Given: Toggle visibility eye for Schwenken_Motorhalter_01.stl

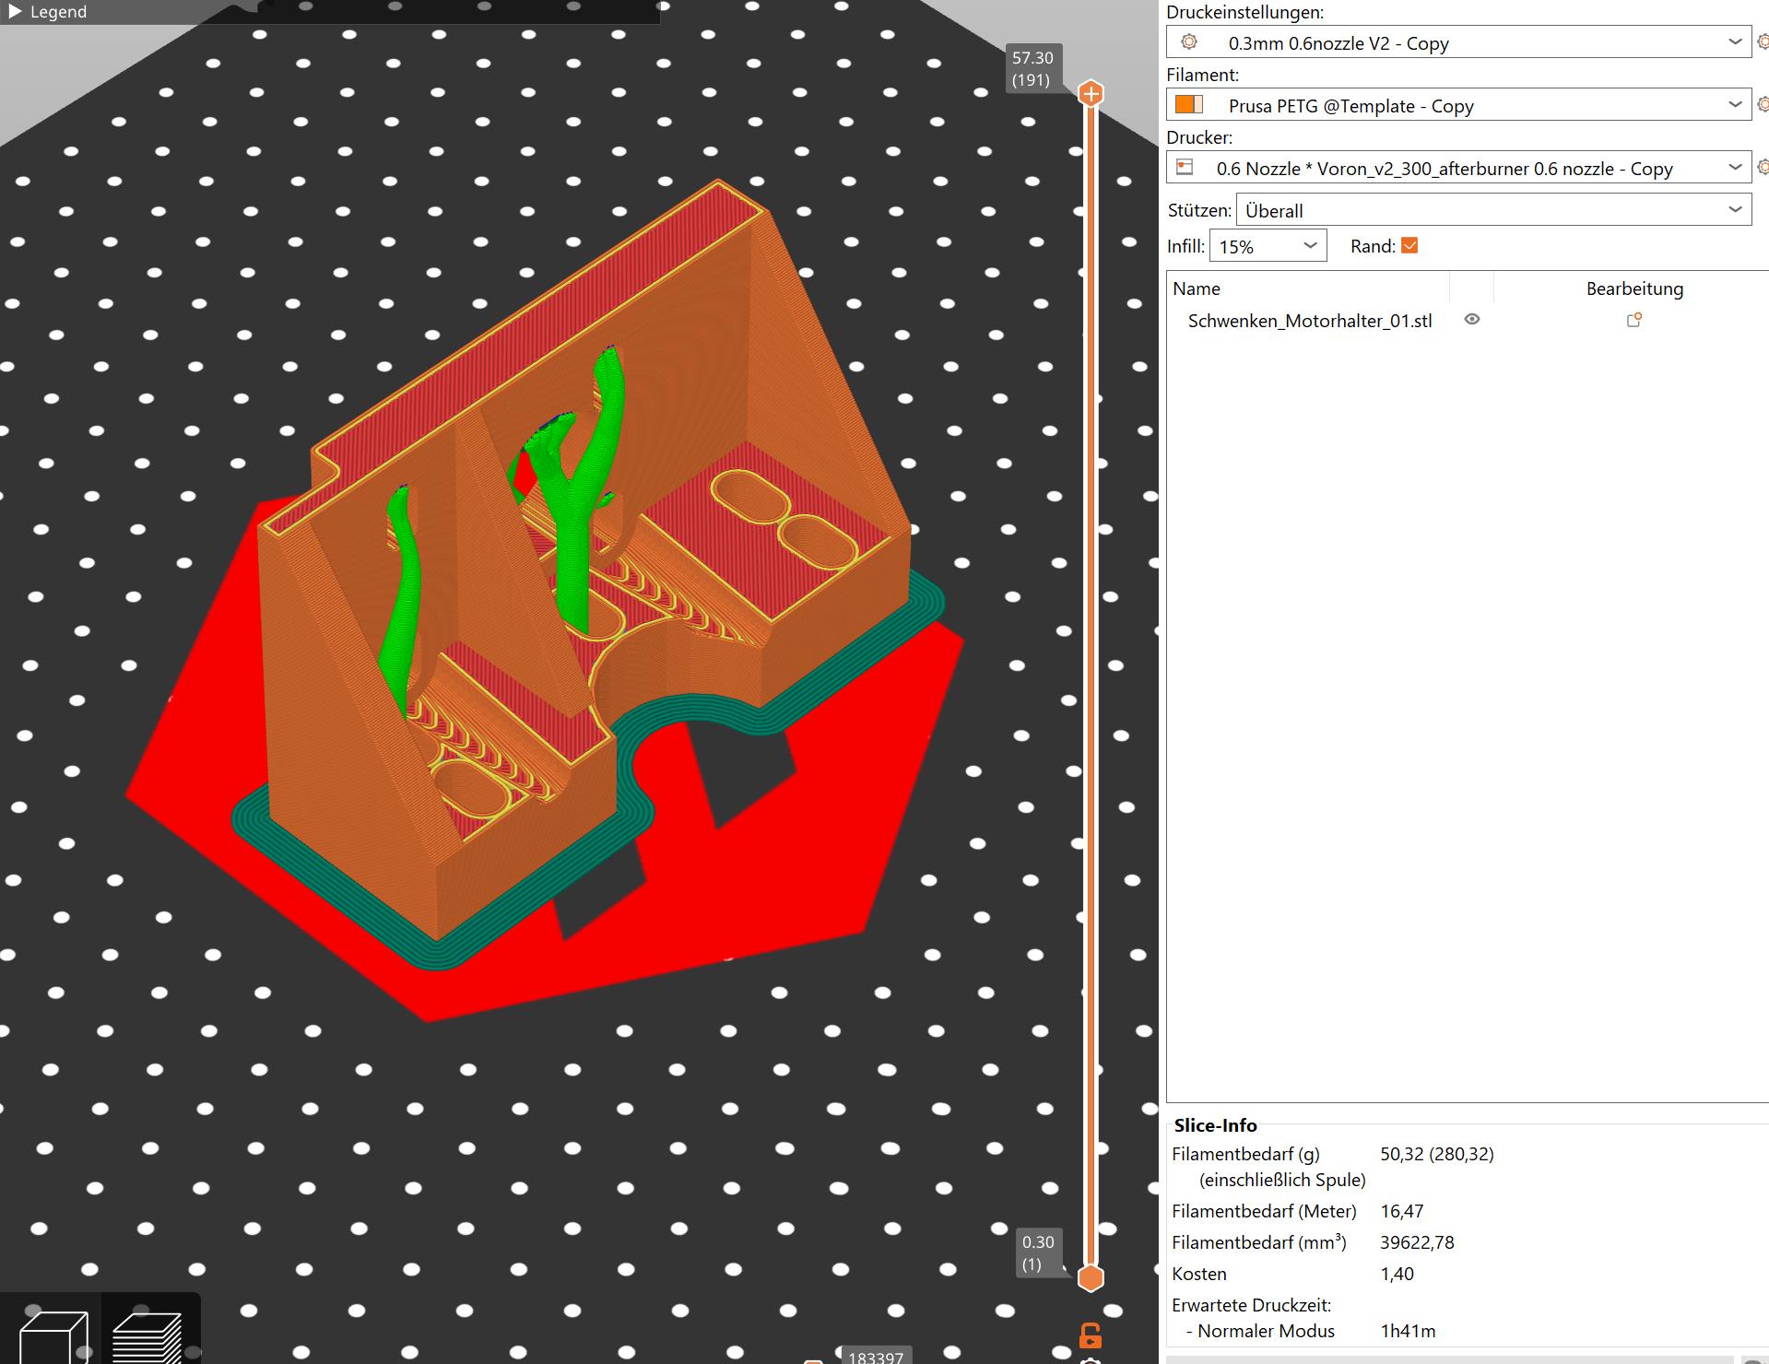Looking at the screenshot, I should point(1472,319).
